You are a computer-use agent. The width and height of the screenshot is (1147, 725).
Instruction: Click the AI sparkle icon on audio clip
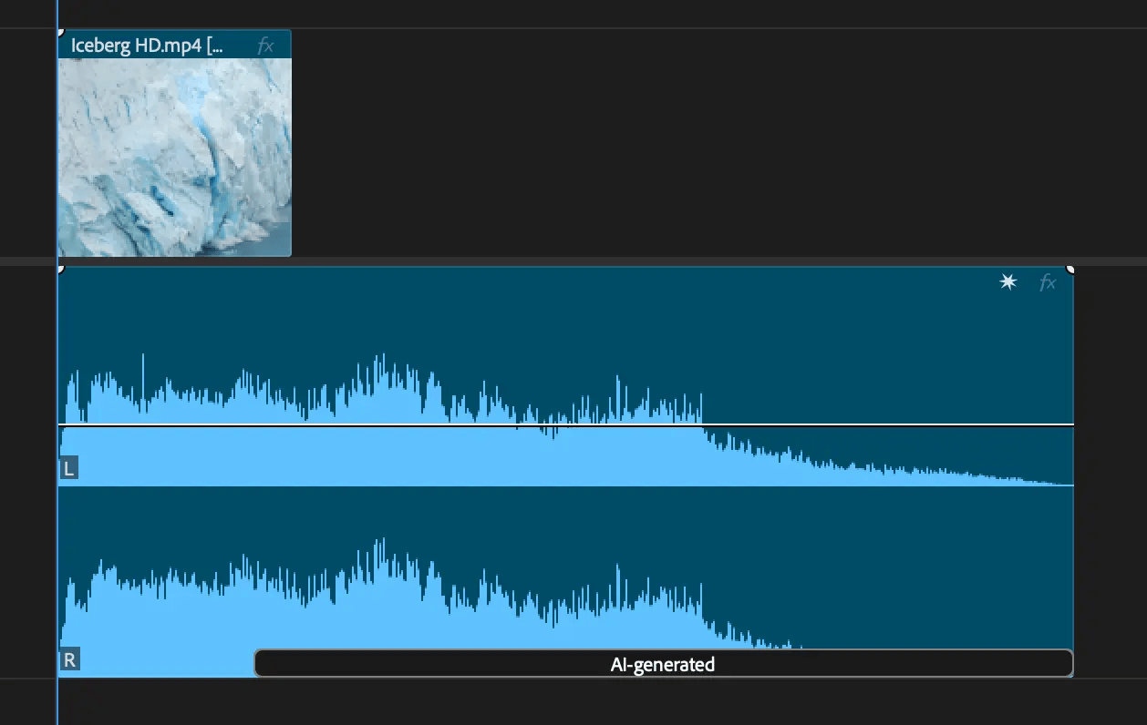(1007, 282)
